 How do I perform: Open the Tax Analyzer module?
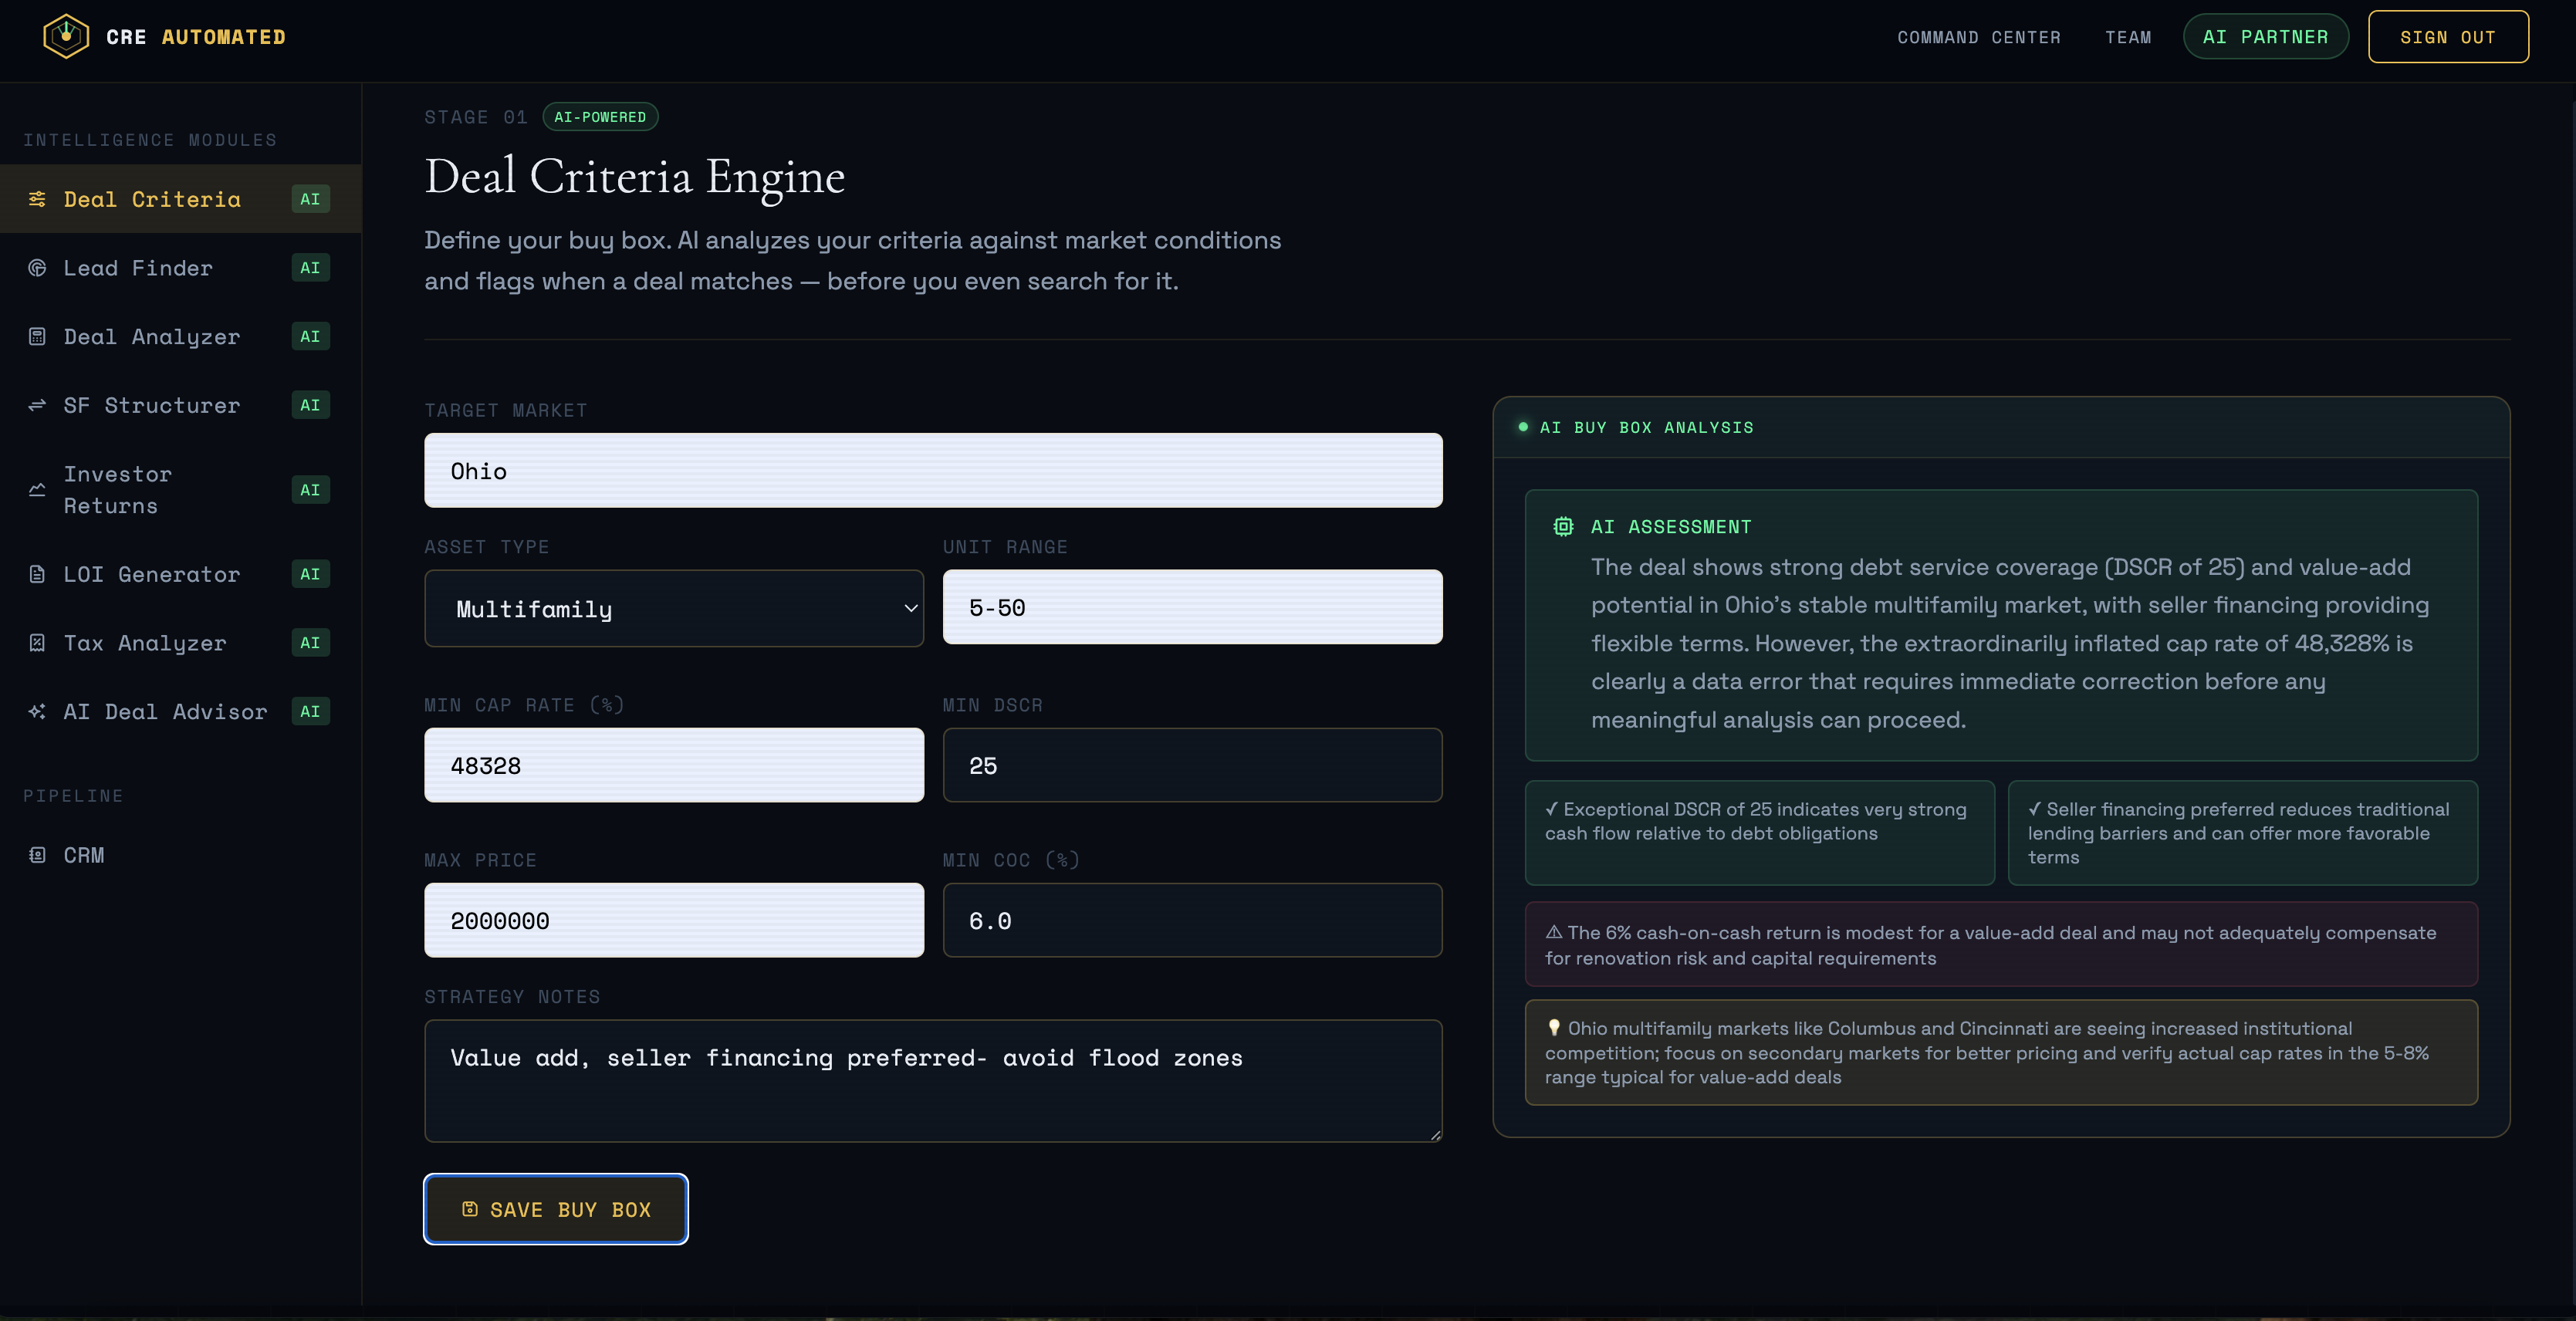[x=180, y=643]
